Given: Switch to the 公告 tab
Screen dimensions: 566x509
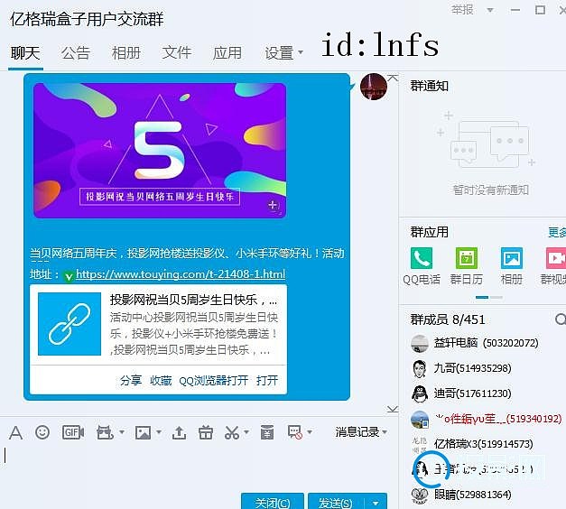Looking at the screenshot, I should (x=76, y=53).
